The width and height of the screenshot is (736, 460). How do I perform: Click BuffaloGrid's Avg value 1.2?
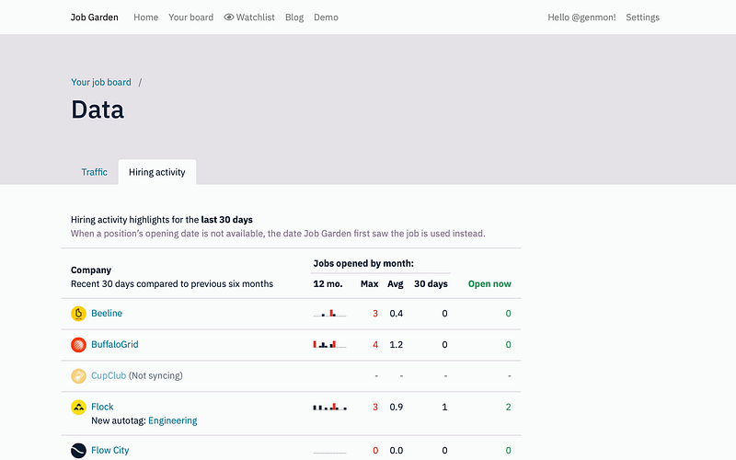pyautogui.click(x=397, y=345)
